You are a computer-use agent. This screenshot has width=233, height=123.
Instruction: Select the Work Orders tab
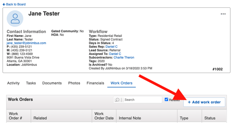pos(122,83)
